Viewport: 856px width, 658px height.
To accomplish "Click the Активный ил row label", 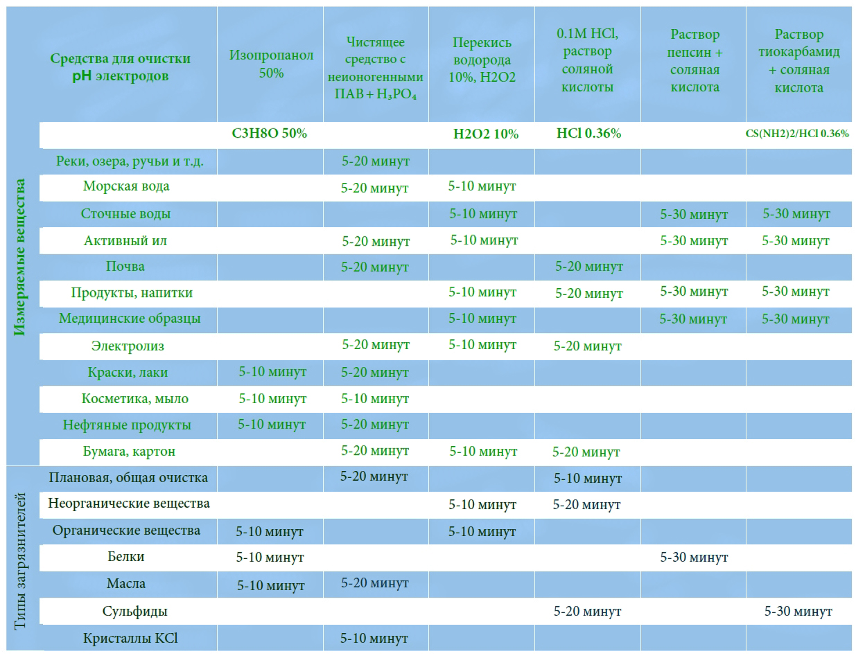I will 125,241.
